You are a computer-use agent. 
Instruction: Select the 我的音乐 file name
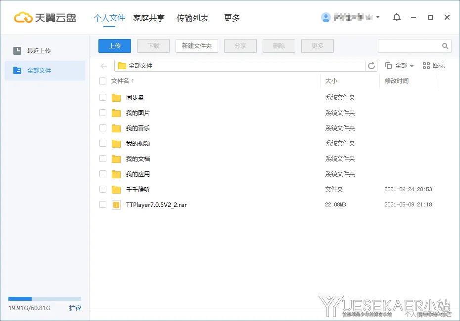point(138,128)
